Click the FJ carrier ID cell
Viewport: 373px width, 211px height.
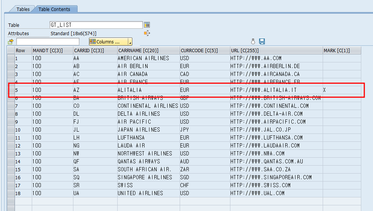point(95,122)
